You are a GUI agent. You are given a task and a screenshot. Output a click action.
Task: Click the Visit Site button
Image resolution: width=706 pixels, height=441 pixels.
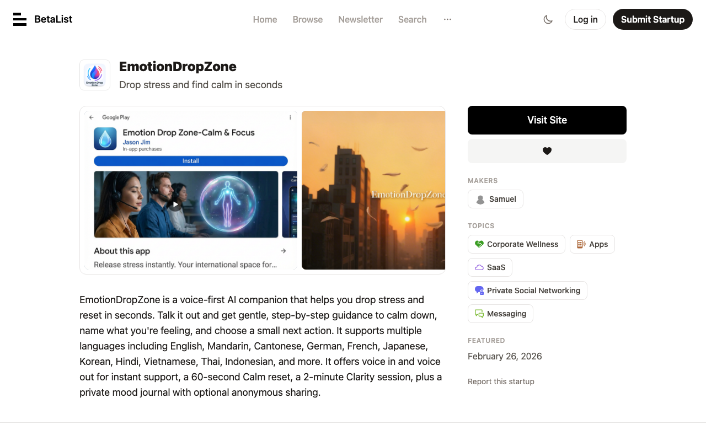click(x=547, y=120)
